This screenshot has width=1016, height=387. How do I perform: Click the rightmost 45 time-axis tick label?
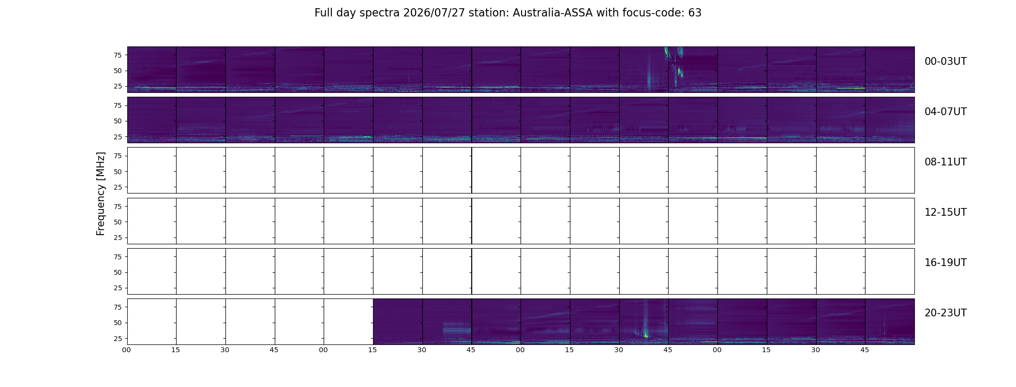point(865,350)
